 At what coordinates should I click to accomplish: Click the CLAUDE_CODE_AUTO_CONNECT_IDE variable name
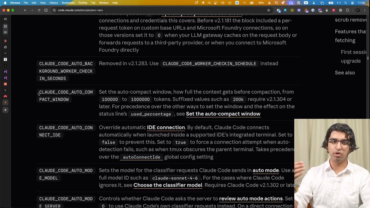coord(66,131)
